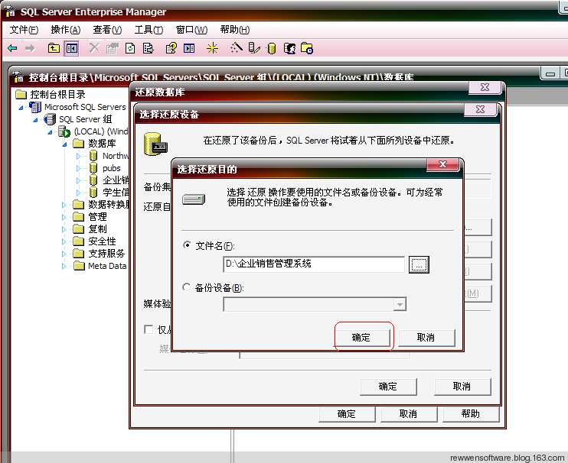568x463 pixels.
Task: Click the Register server toolbar icon
Action: [x=254, y=48]
